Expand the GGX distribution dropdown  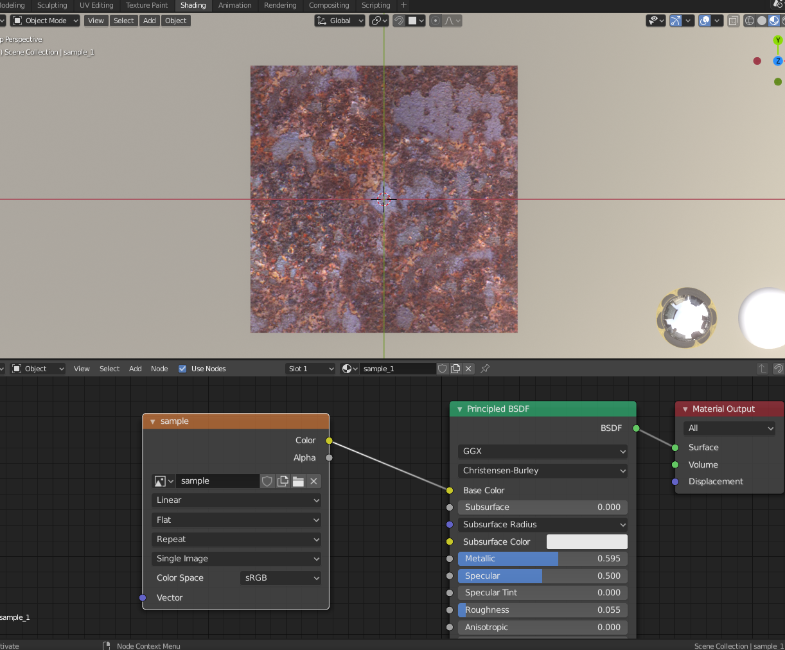coord(543,452)
